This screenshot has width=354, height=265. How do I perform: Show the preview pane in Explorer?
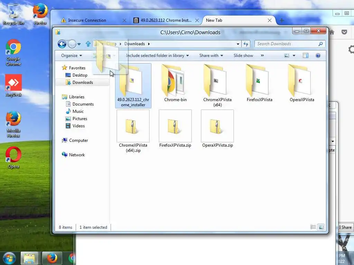pos(306,56)
